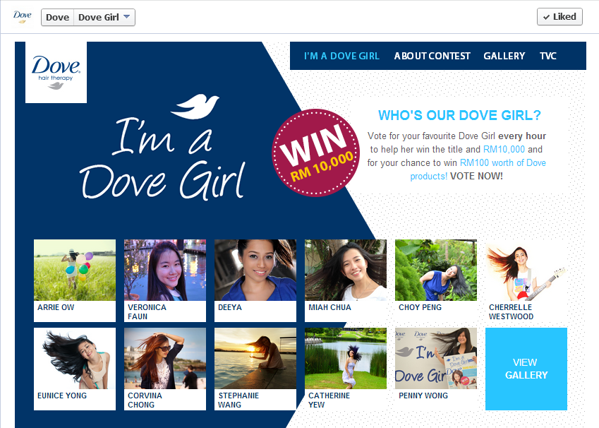Click the RM10,000 highlighted text
This screenshot has height=428, width=599.
[504, 149]
